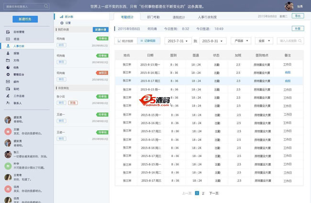Expand the 全部 filter dropdown
This screenshot has height=203, width=311.
point(264,41)
